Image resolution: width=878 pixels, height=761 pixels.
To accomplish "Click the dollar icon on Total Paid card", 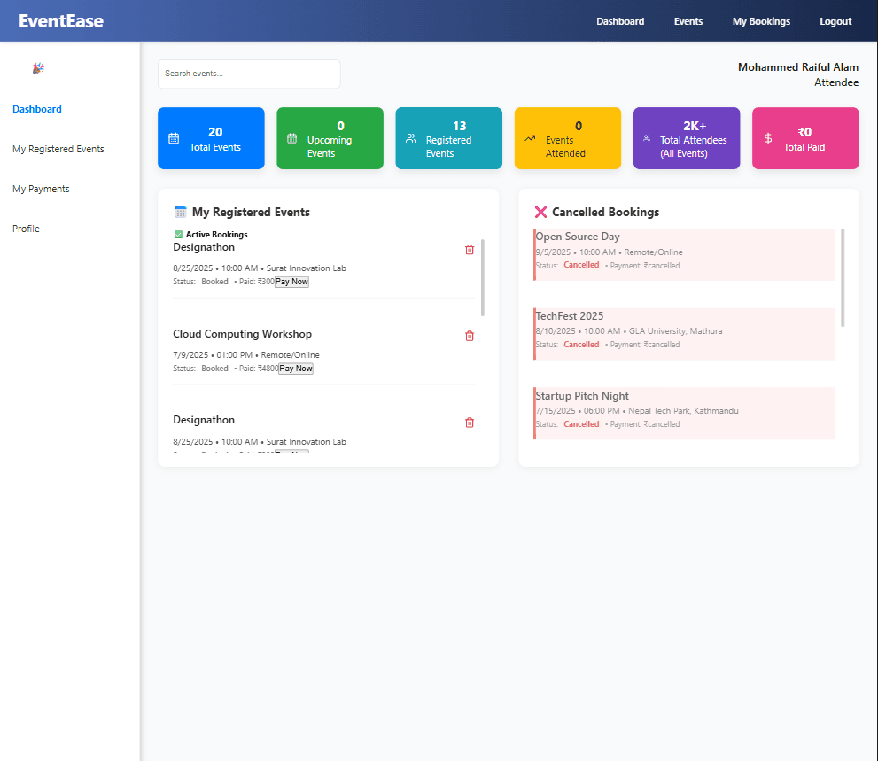I will tap(767, 137).
